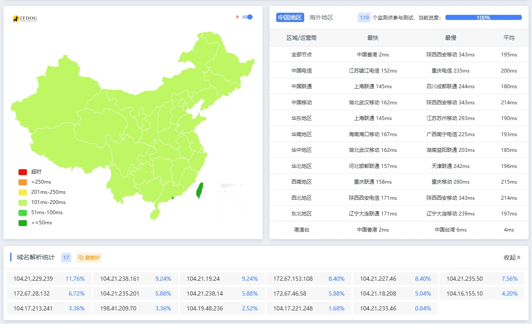Click the red lightning bolt icon
532x324 pixels.
coord(237,17)
